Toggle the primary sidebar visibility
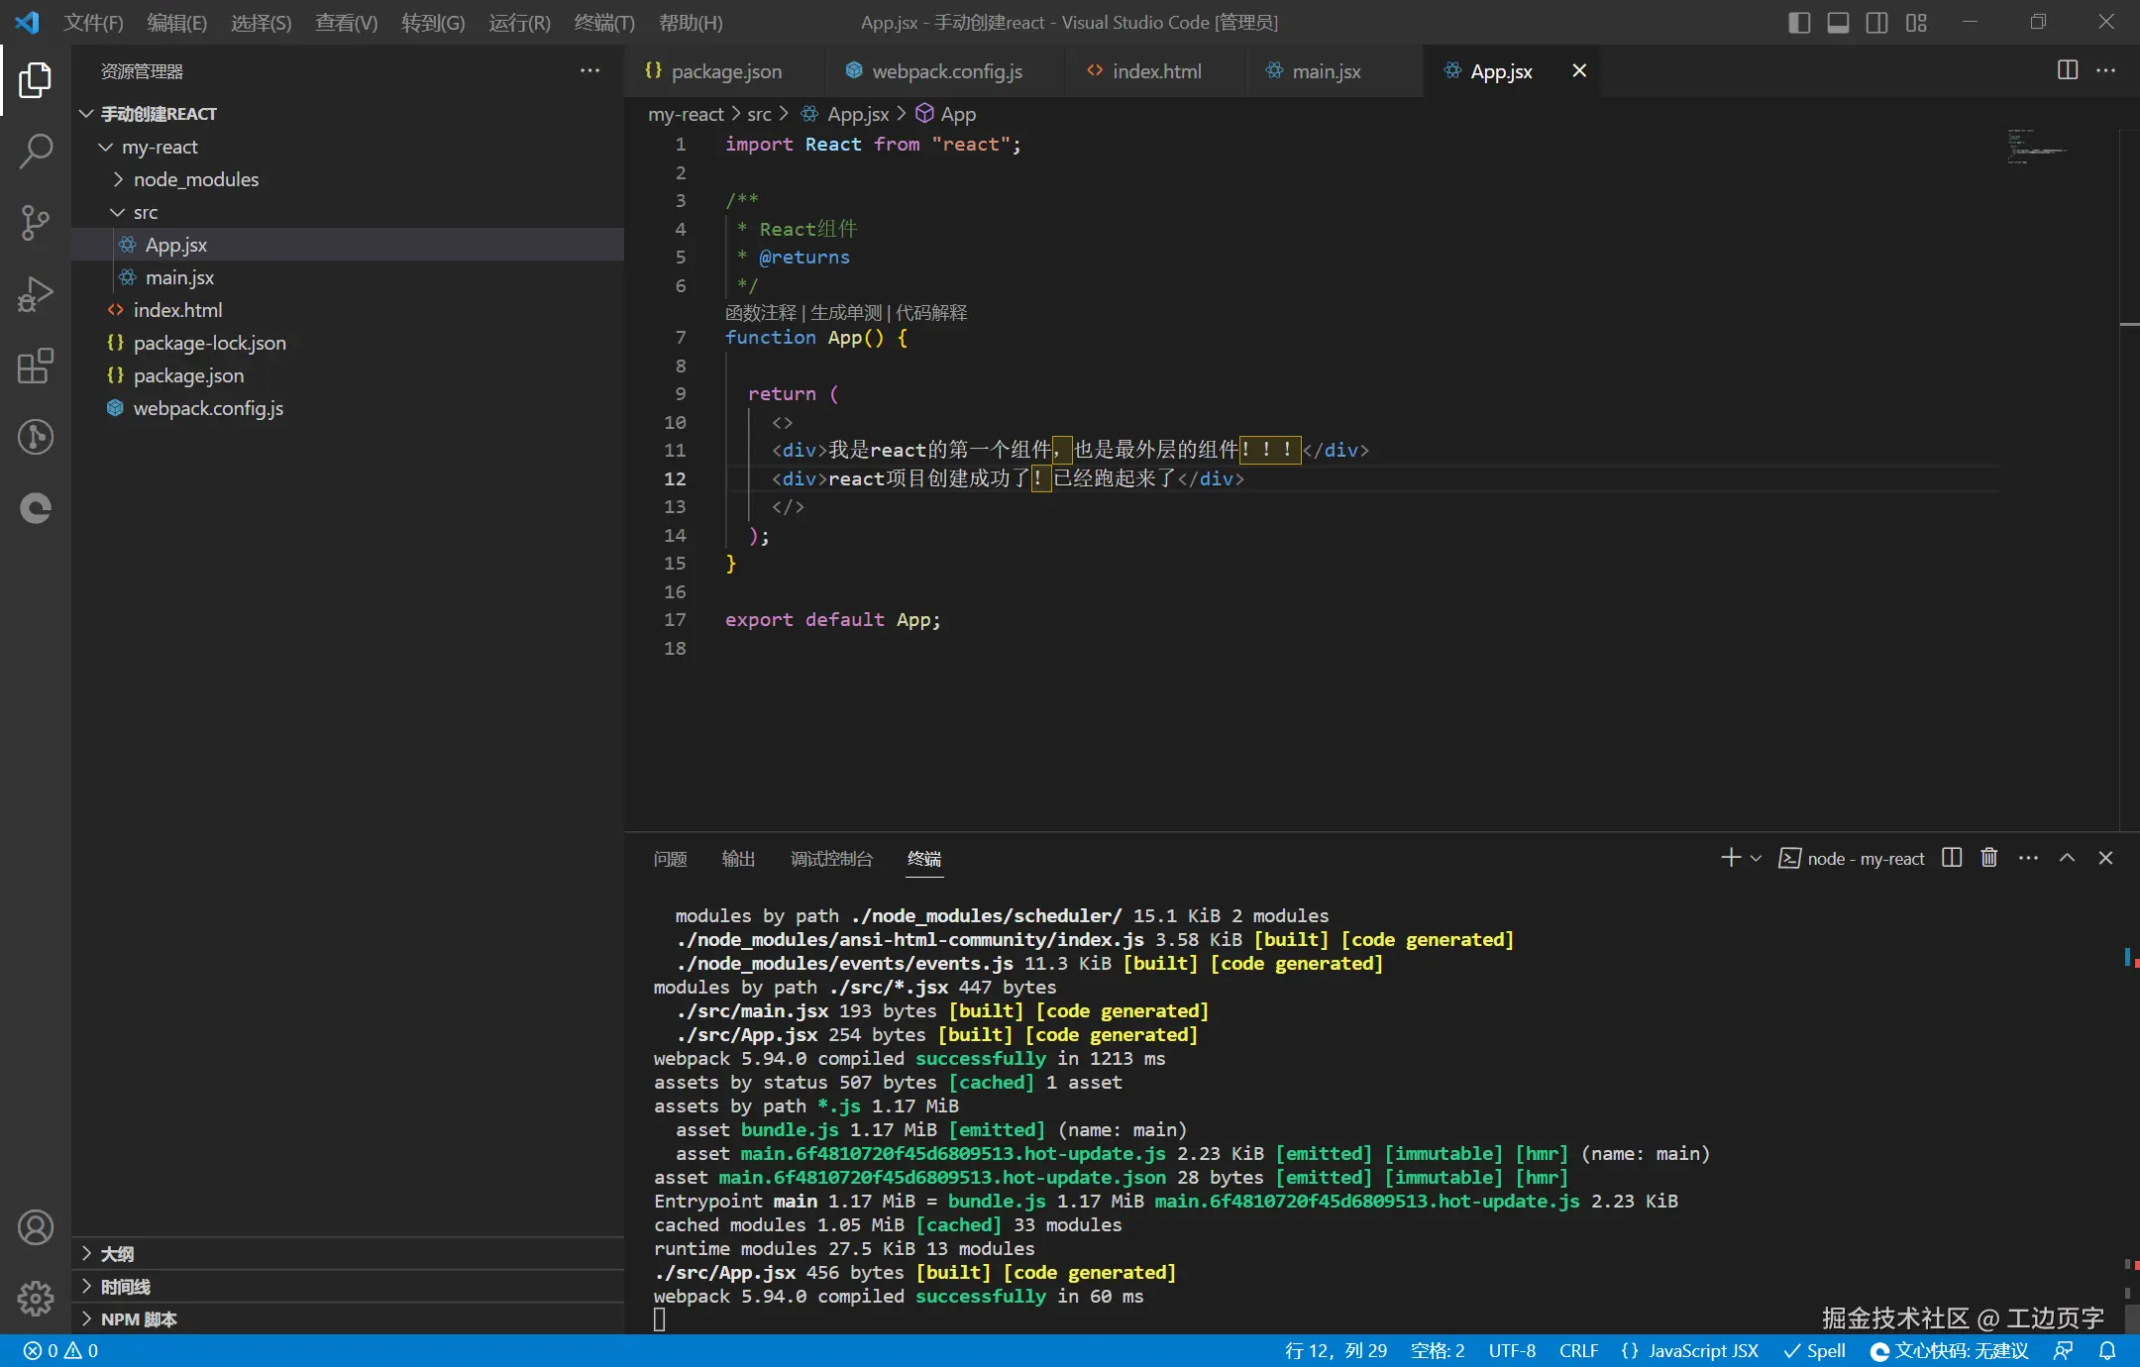The height and width of the screenshot is (1367, 2140). click(1799, 22)
